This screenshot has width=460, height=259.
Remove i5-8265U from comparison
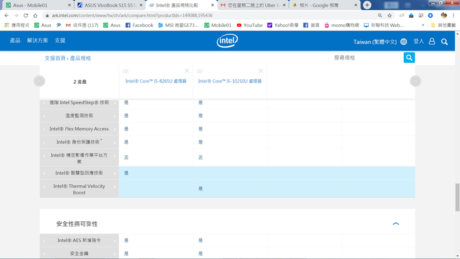pyautogui.click(x=187, y=71)
